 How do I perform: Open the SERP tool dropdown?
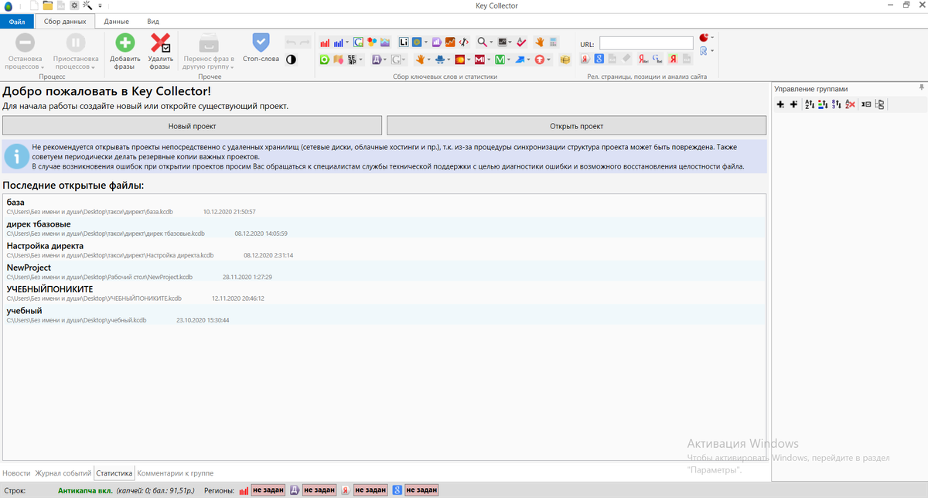[361, 59]
